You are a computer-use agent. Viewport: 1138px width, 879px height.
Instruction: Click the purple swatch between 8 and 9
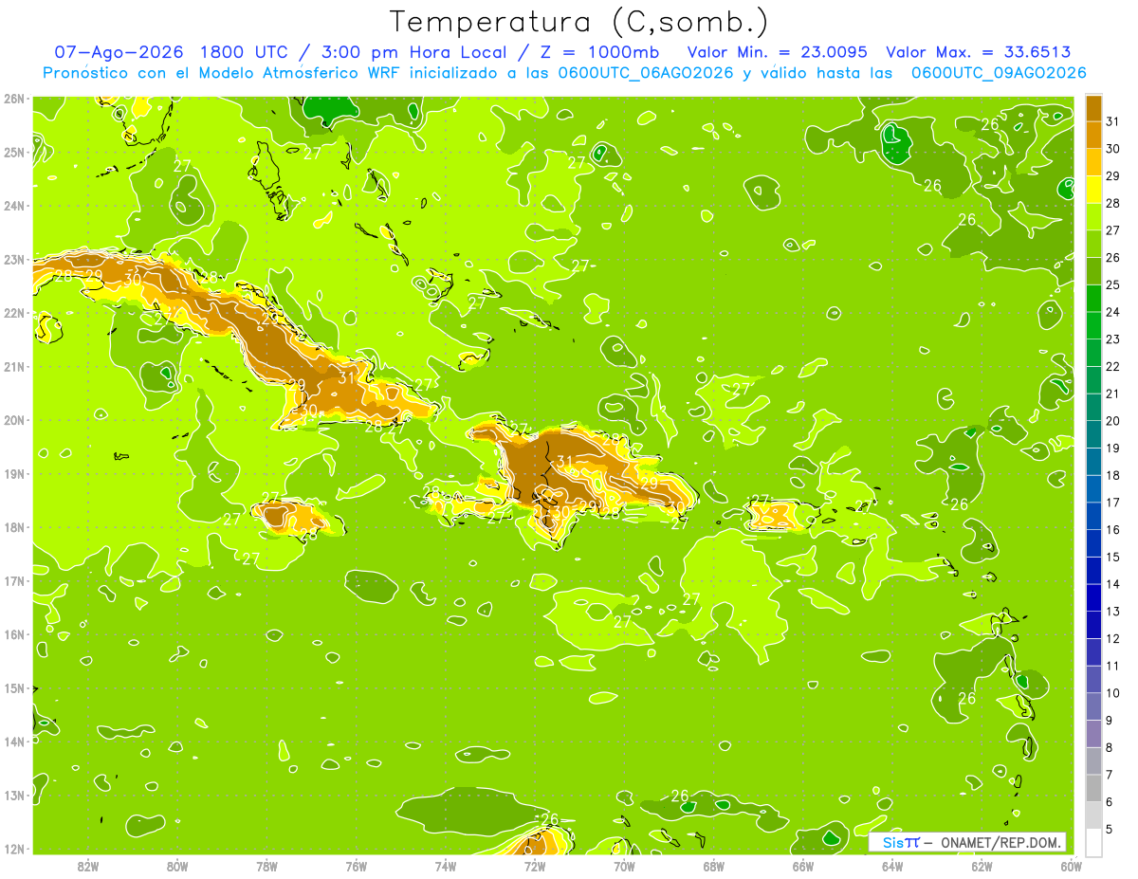pyautogui.click(x=1093, y=733)
